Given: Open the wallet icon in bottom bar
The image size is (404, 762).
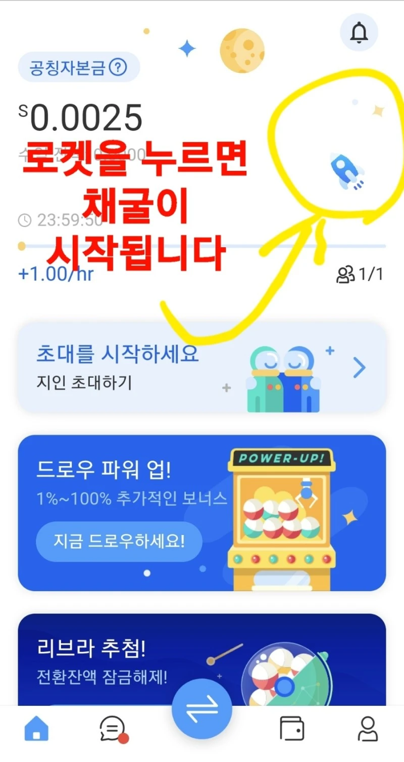Looking at the screenshot, I should pyautogui.click(x=292, y=729).
